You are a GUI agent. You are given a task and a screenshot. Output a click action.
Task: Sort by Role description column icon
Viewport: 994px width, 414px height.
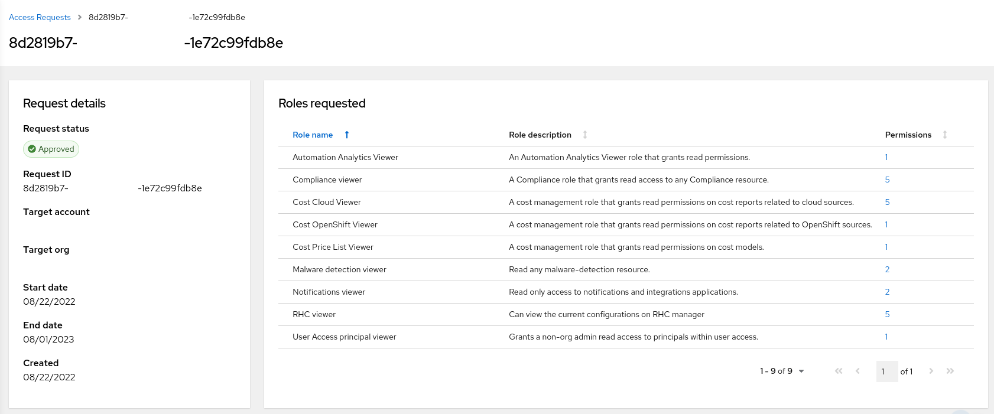tap(584, 135)
